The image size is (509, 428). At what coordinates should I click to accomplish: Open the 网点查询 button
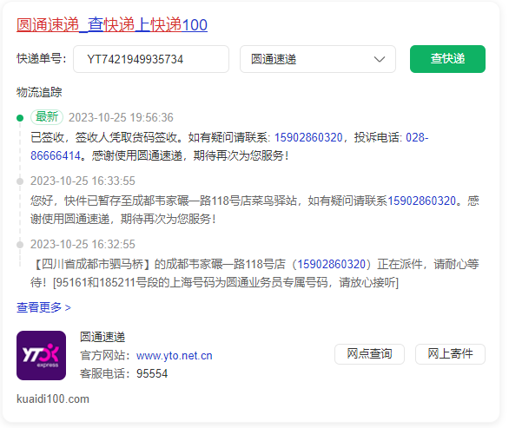tap(369, 354)
